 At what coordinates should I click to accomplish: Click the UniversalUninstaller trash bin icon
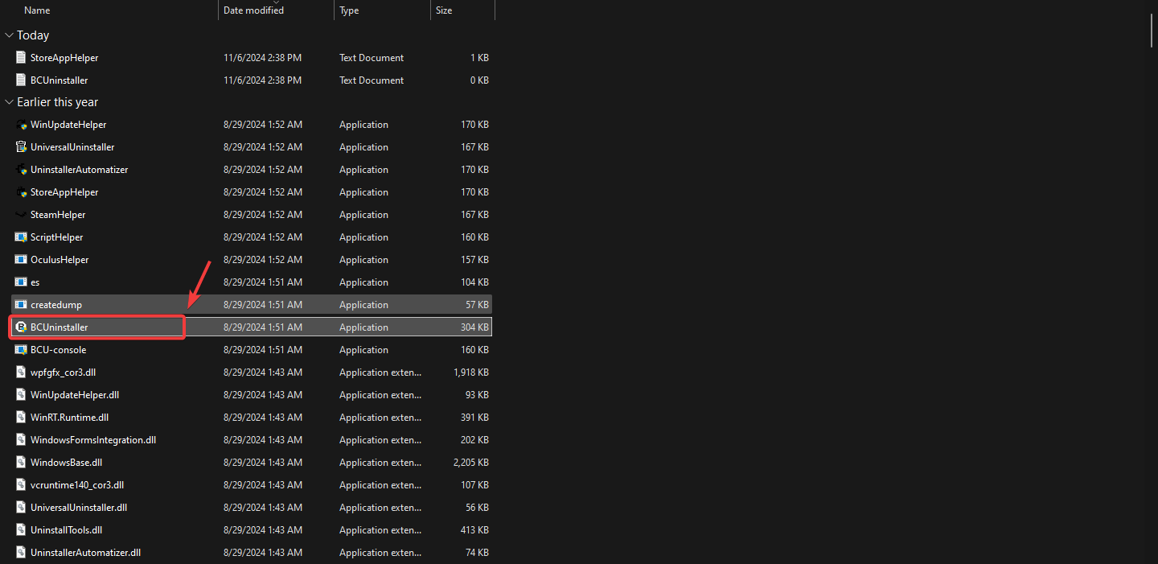[x=22, y=147]
